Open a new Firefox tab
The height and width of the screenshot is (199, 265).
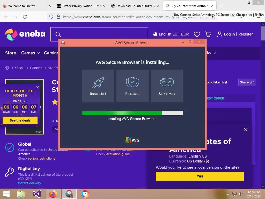(222, 6)
